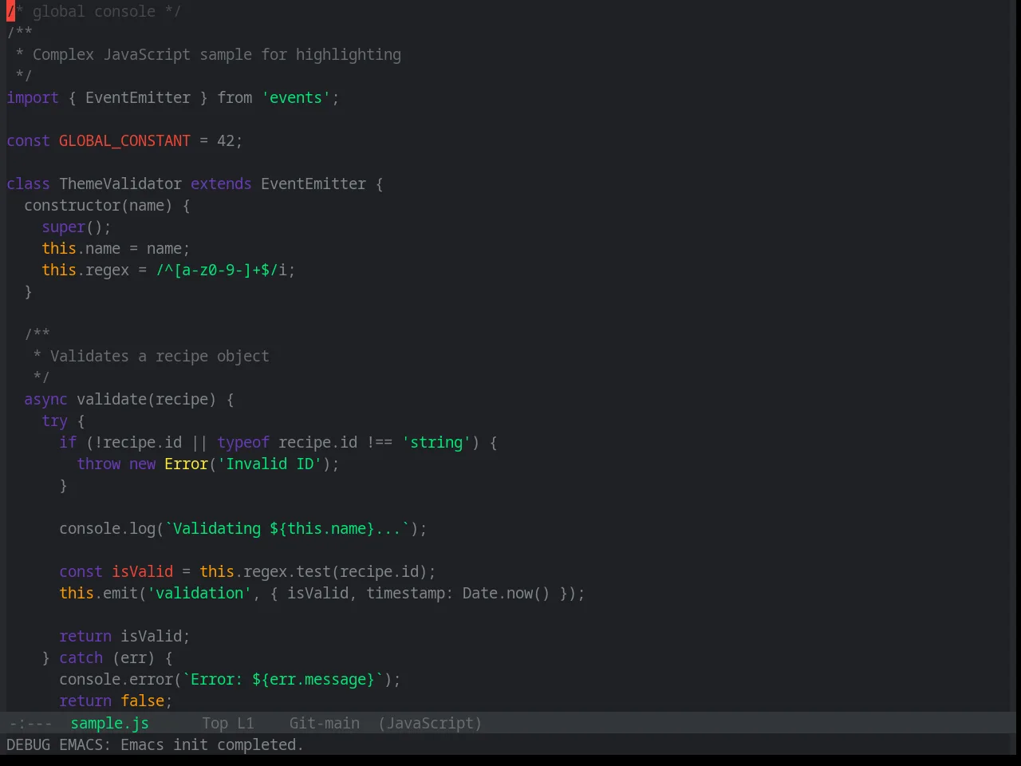1021x766 pixels.
Task: Click the 'class' keyword
Action: tap(28, 184)
